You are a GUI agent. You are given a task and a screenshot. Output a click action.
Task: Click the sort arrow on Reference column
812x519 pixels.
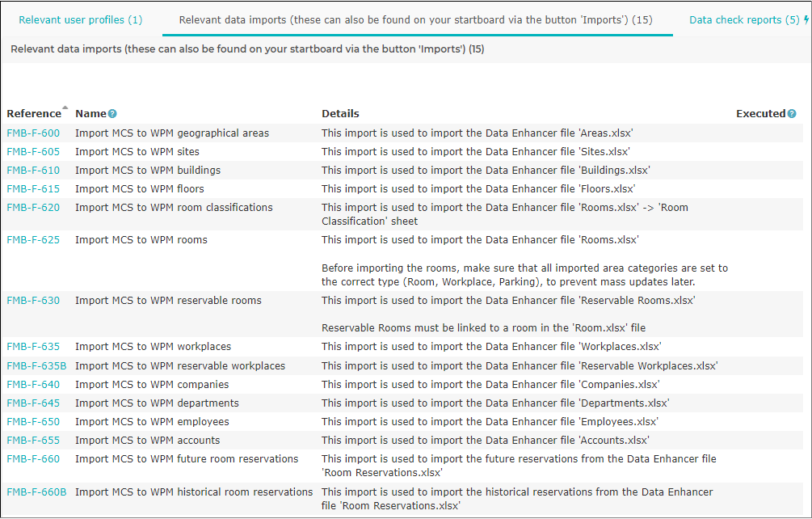click(x=65, y=108)
